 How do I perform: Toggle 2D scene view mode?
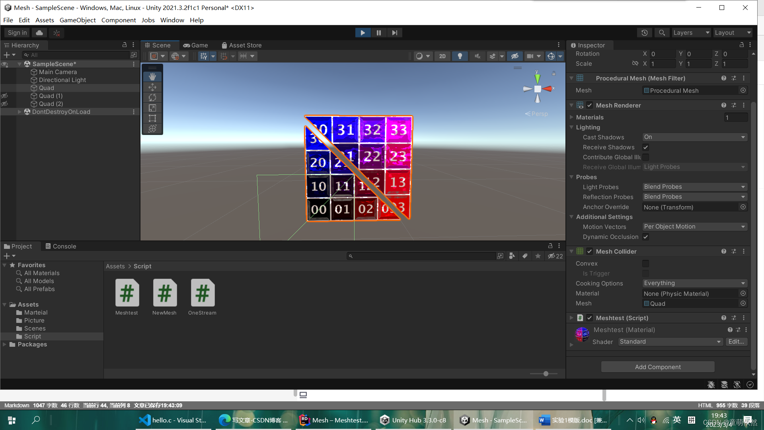point(442,56)
